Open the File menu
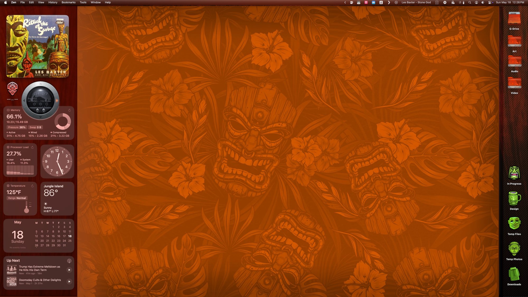 pos(22,2)
